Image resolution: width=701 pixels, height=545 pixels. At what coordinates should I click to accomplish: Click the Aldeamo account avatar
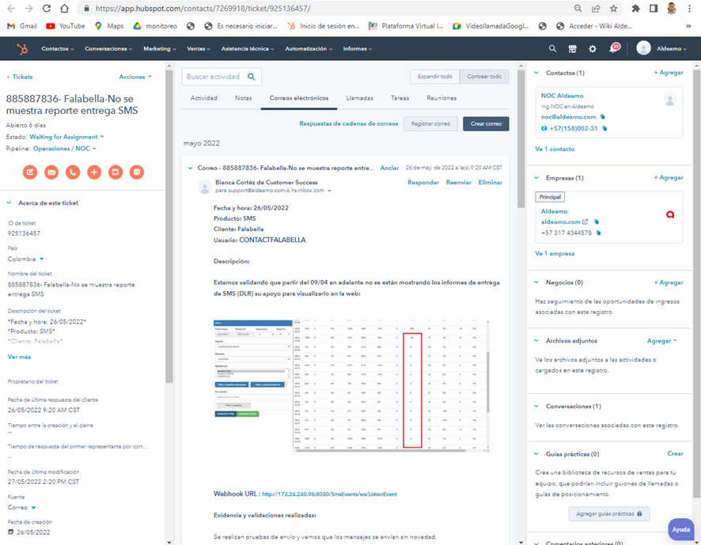[643, 48]
